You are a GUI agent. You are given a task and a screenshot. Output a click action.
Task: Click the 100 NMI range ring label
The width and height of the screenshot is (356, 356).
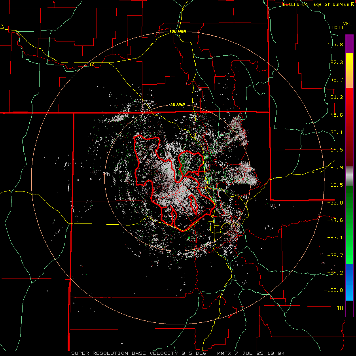pyautogui.click(x=178, y=31)
